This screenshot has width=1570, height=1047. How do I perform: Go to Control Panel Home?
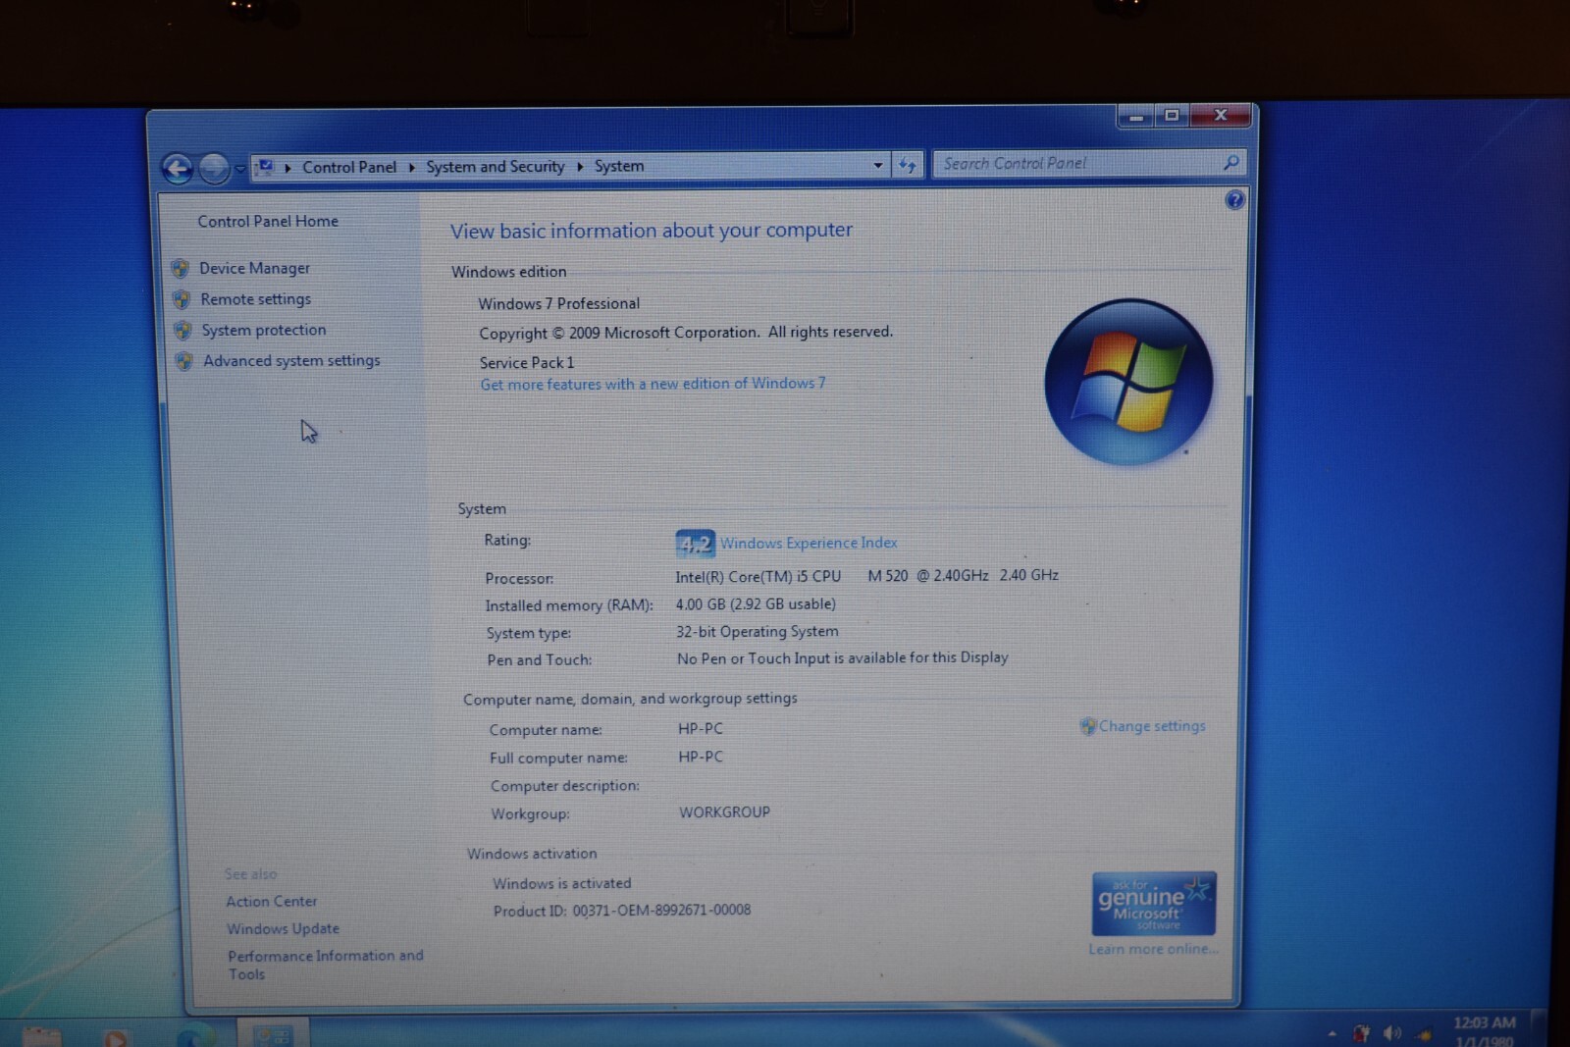pyautogui.click(x=268, y=222)
